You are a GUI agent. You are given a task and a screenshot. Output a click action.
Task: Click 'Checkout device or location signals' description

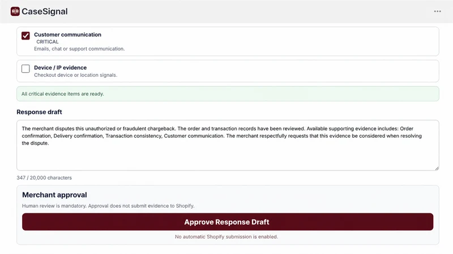tap(76, 75)
